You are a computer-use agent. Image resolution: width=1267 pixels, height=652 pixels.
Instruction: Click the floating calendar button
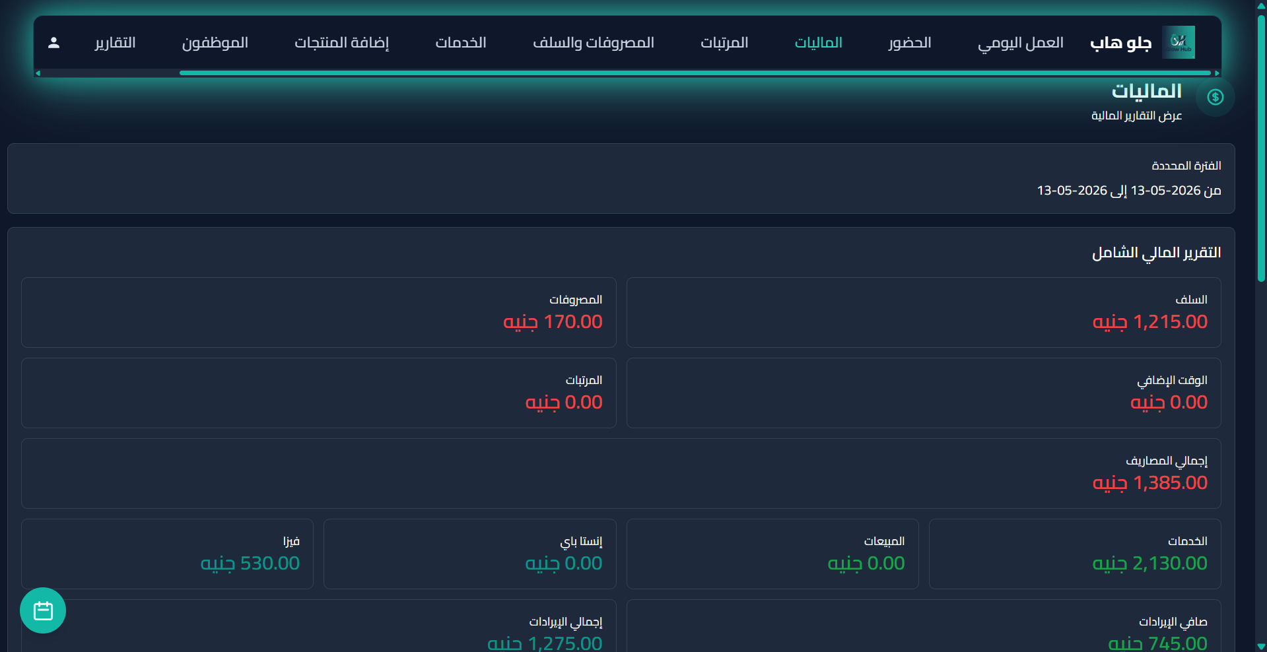coord(43,610)
